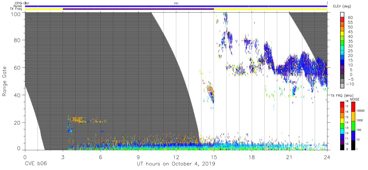Image resolution: width=368 pixels, height=170 pixels.
Task: Click the black bottom block of the NOISE color bar
Action: click(353, 145)
